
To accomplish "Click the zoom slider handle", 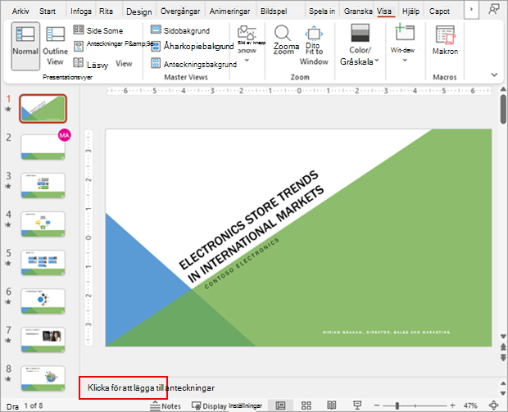I will point(397,405).
